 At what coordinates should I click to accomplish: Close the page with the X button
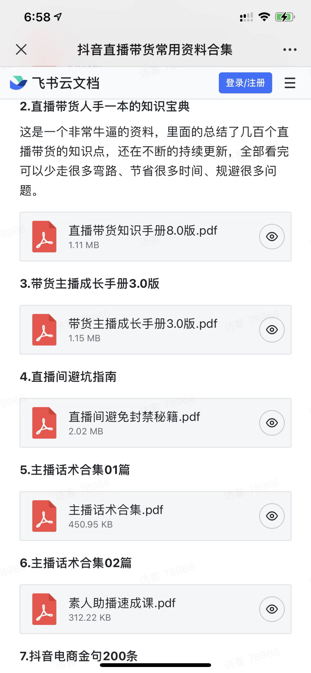click(x=21, y=50)
